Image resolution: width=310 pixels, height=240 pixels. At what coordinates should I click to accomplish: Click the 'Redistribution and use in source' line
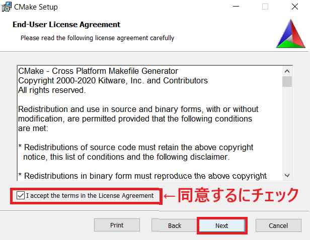tap(138, 109)
